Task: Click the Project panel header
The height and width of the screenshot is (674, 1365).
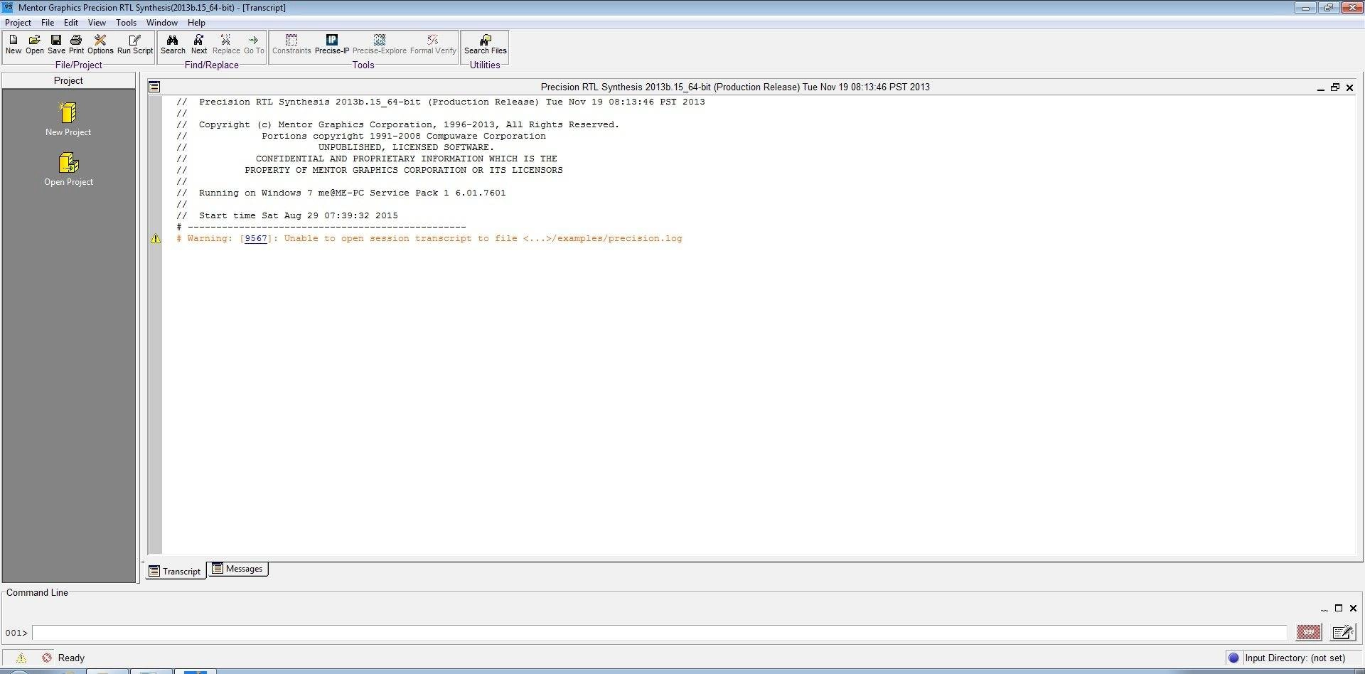Action: coord(68,80)
